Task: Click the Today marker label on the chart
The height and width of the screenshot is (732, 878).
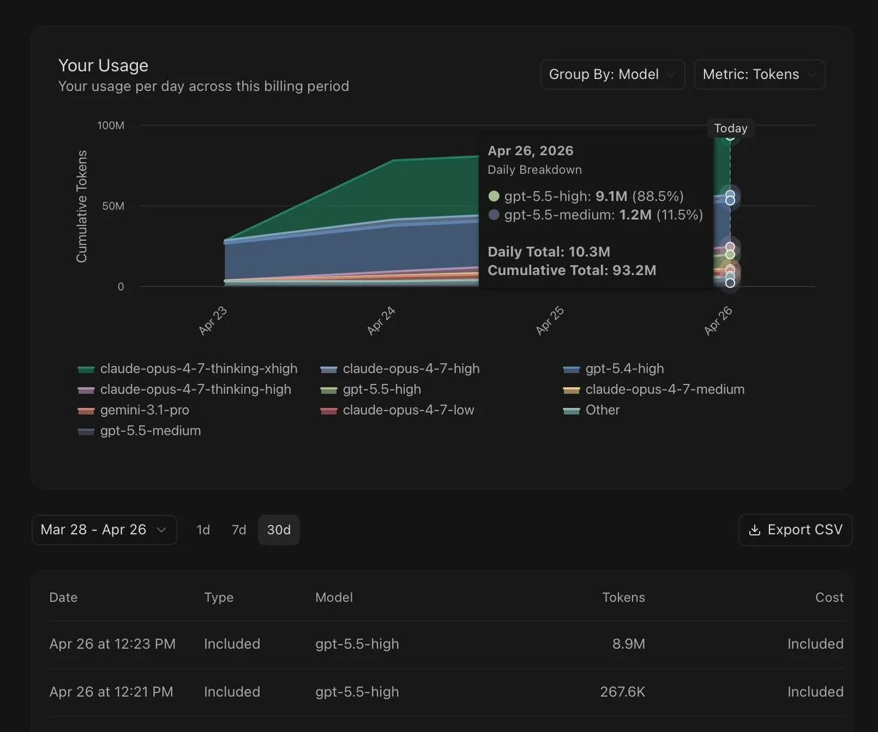Action: point(731,128)
